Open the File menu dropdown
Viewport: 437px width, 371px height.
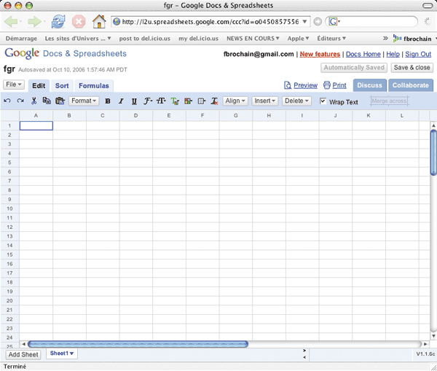click(x=14, y=85)
